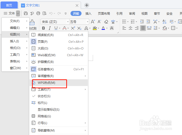Toggle Strikethrough formatting
Image resolution: width=182 pixels, height=135 pixels.
[64, 28]
